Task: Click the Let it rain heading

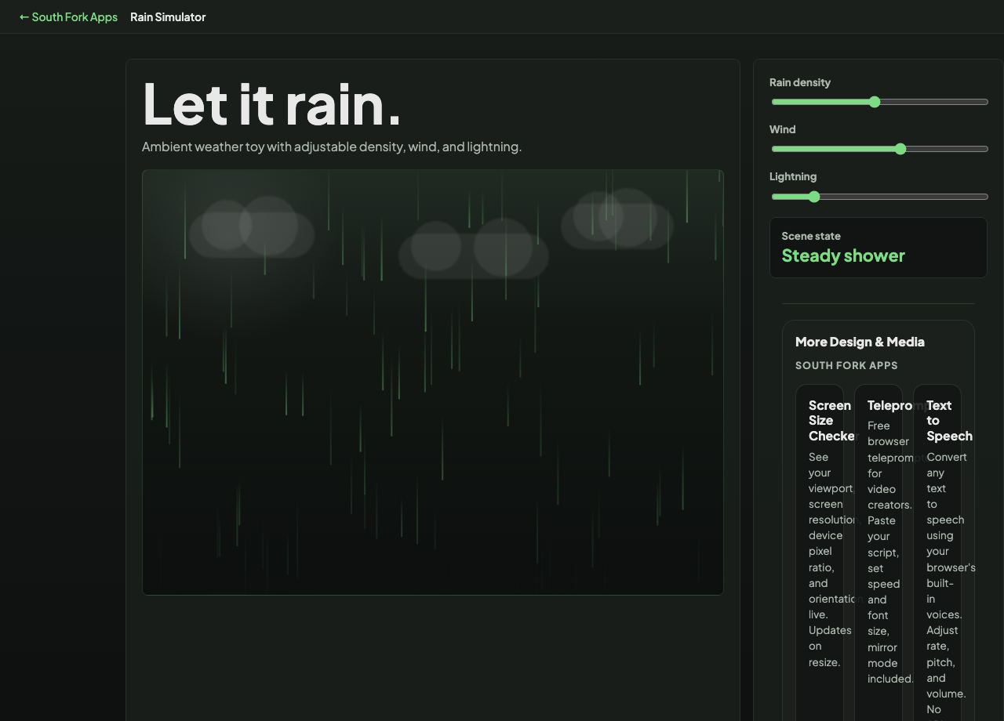Action: [x=271, y=103]
